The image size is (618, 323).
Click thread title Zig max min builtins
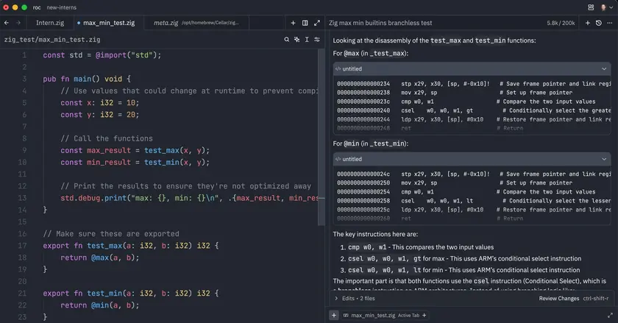pos(380,23)
